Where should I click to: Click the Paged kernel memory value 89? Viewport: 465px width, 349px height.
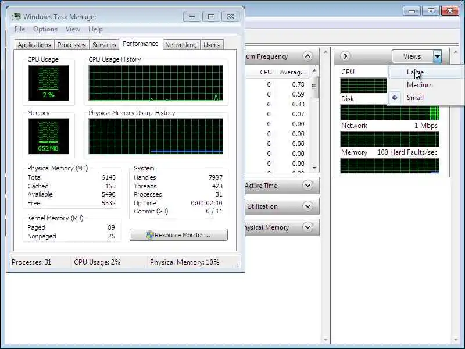(x=111, y=227)
